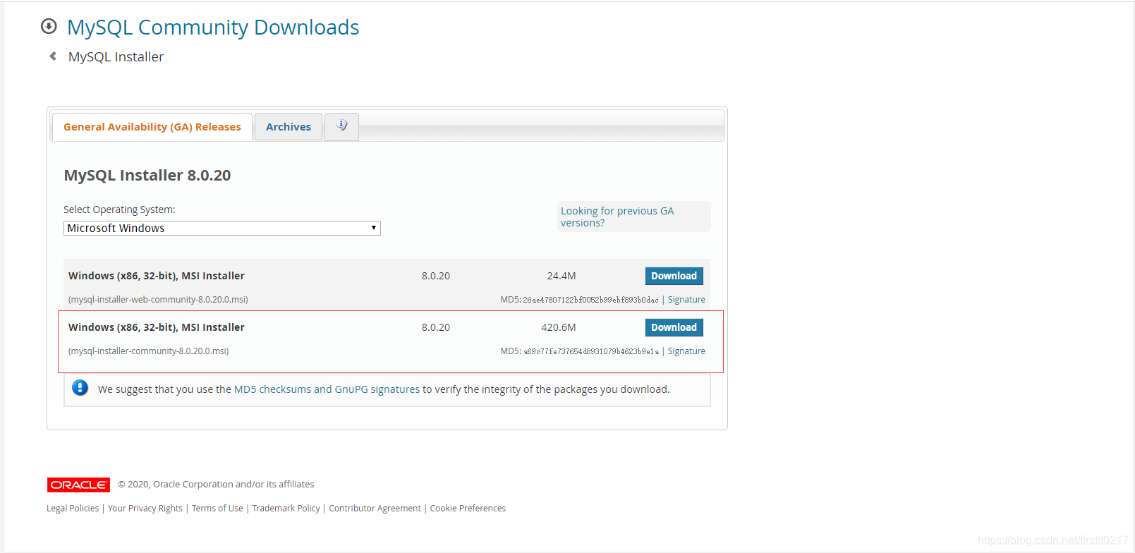This screenshot has width=1135, height=553.
Task: Open Signature link for web-community installer
Action: point(686,300)
